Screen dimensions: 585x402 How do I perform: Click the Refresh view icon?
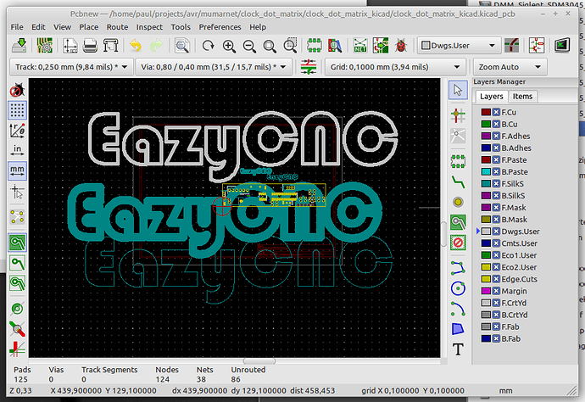208,46
